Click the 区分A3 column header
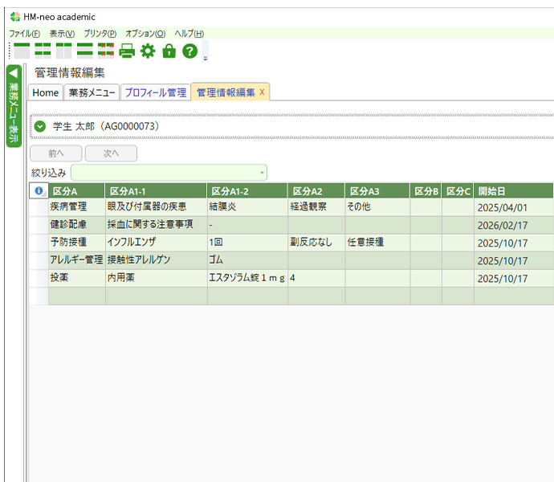 (x=377, y=191)
